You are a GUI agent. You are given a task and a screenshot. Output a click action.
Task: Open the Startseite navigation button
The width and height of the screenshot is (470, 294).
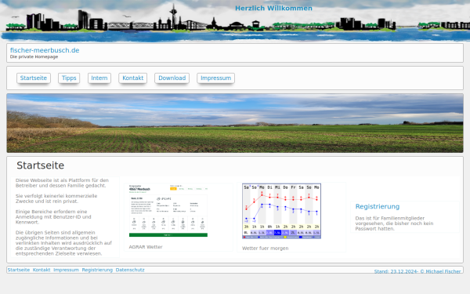point(34,78)
